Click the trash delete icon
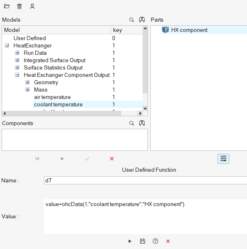 point(20,7)
